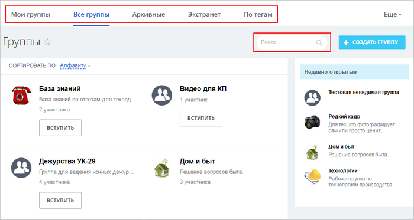The image size is (414, 220).
Task: Click the '2 участника' text
Action: coord(54,110)
